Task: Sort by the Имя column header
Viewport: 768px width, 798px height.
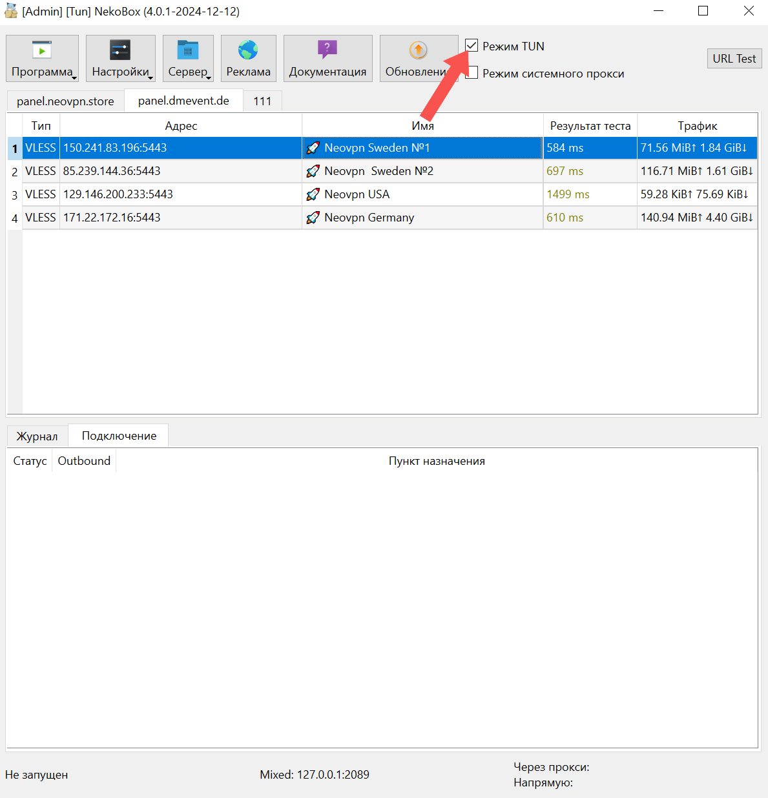Action: point(422,126)
